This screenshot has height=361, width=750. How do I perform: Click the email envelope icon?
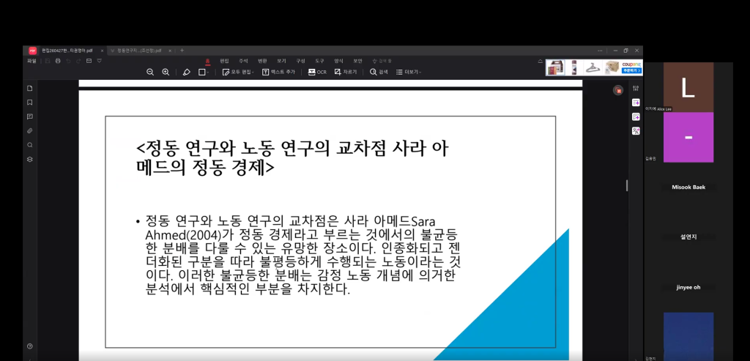pyautogui.click(x=89, y=62)
